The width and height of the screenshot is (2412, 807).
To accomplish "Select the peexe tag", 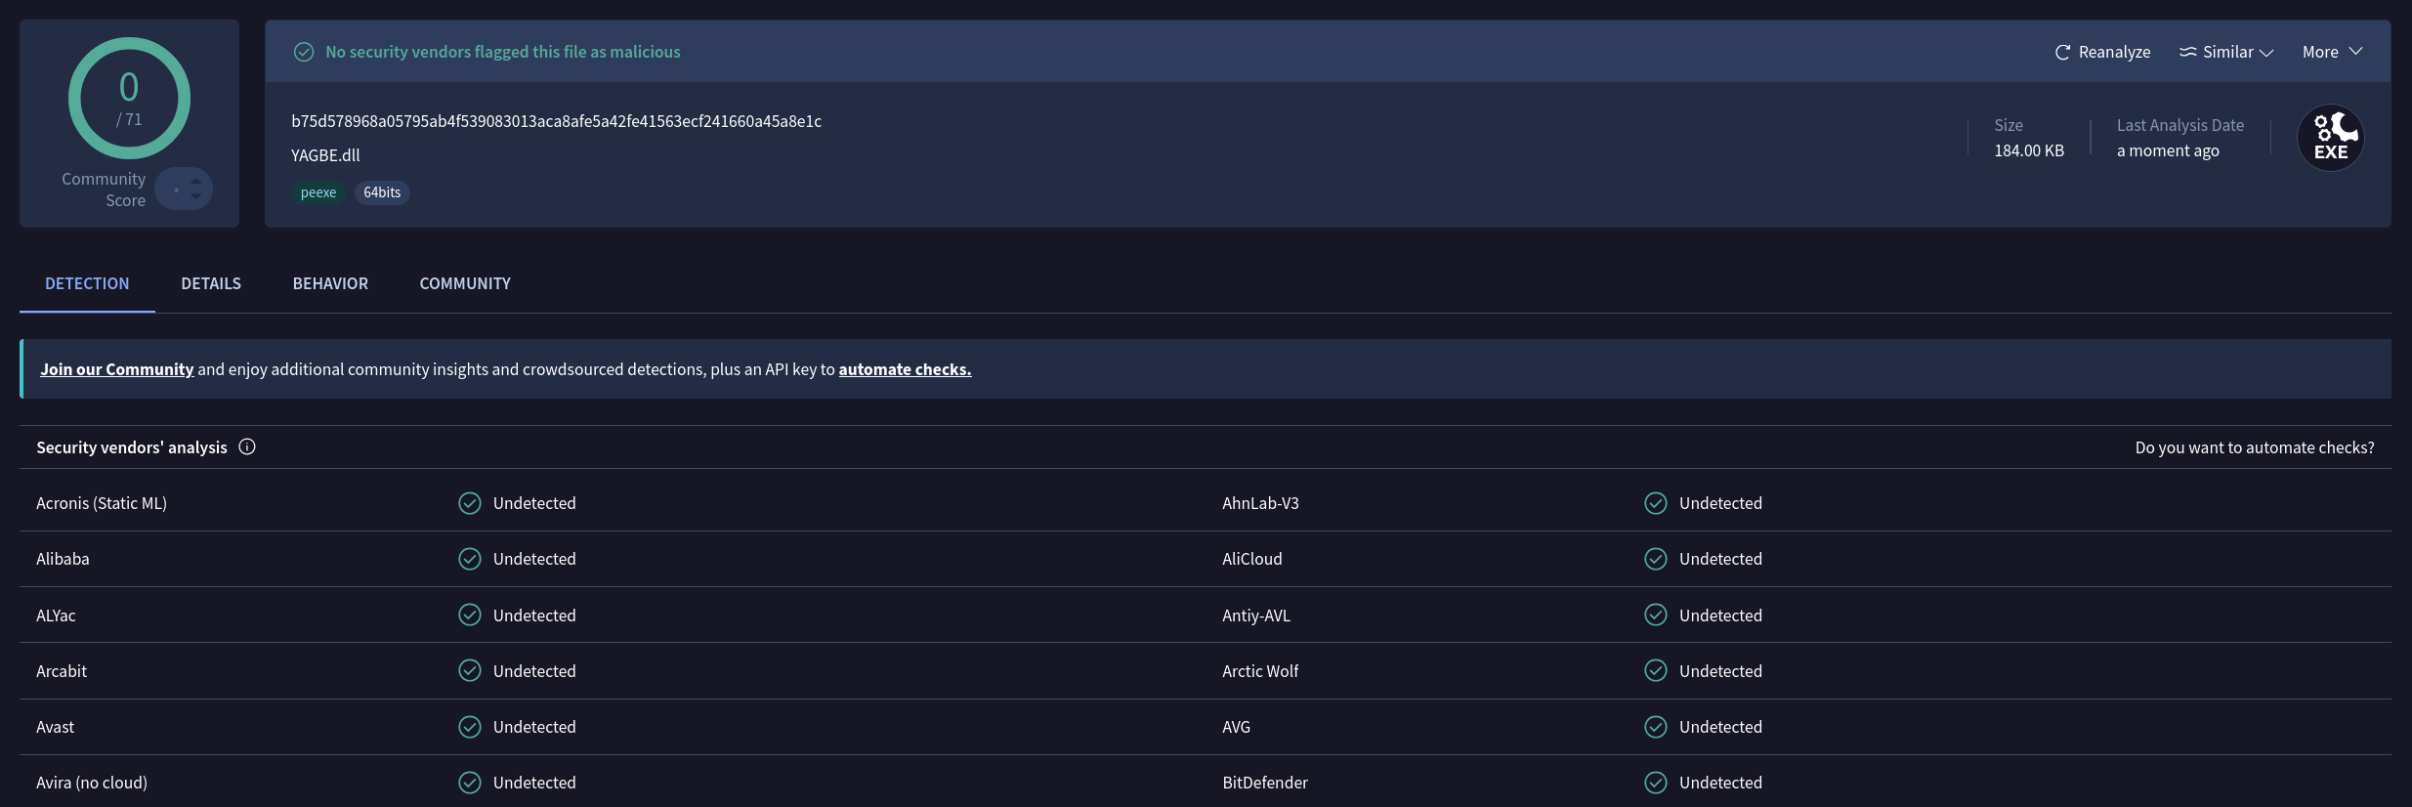I will tap(318, 192).
